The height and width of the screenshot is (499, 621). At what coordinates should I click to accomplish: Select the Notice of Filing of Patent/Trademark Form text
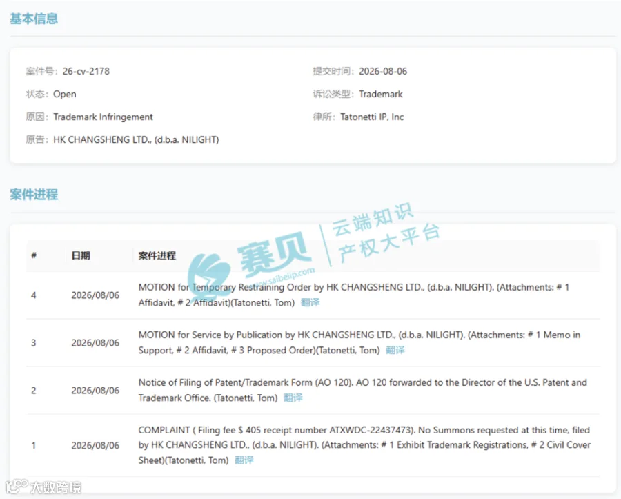pyautogui.click(x=362, y=390)
